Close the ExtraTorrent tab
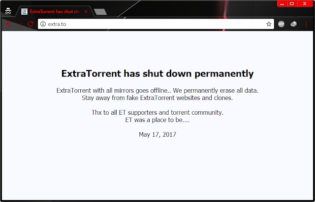The width and height of the screenshot is (315, 202). (x=86, y=12)
